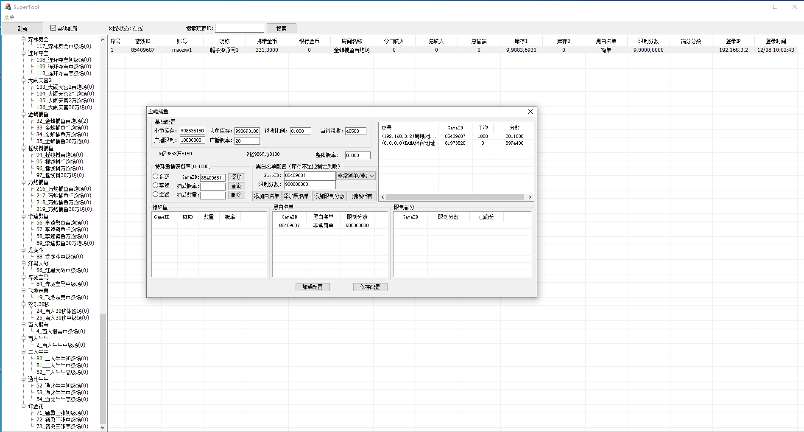Toggle the 自动刷新 checkbox
The image size is (804, 432).
tap(53, 28)
